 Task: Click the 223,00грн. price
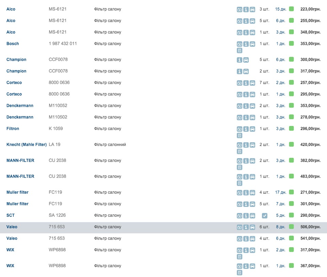[x=310, y=9]
